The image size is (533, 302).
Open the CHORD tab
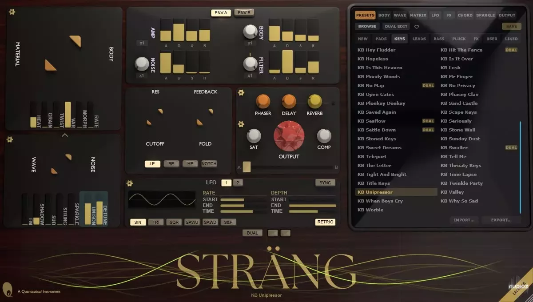coord(465,15)
